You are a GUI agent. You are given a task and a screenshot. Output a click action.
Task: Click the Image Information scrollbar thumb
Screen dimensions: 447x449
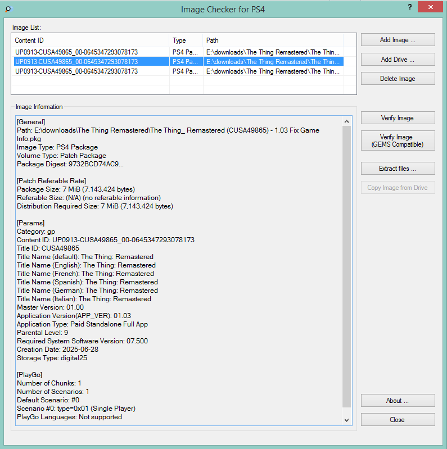coord(346,266)
